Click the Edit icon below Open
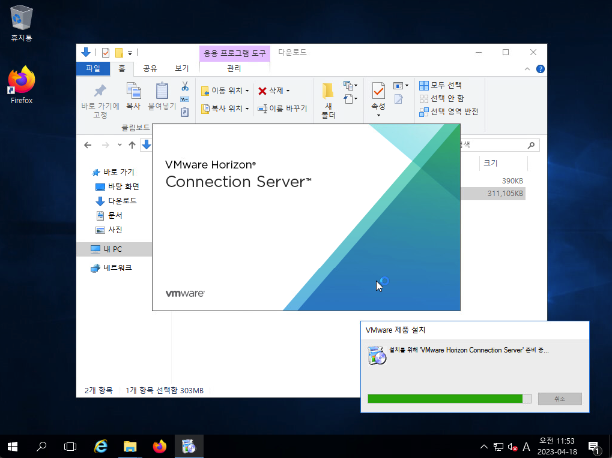This screenshot has width=612, height=458. click(x=399, y=99)
